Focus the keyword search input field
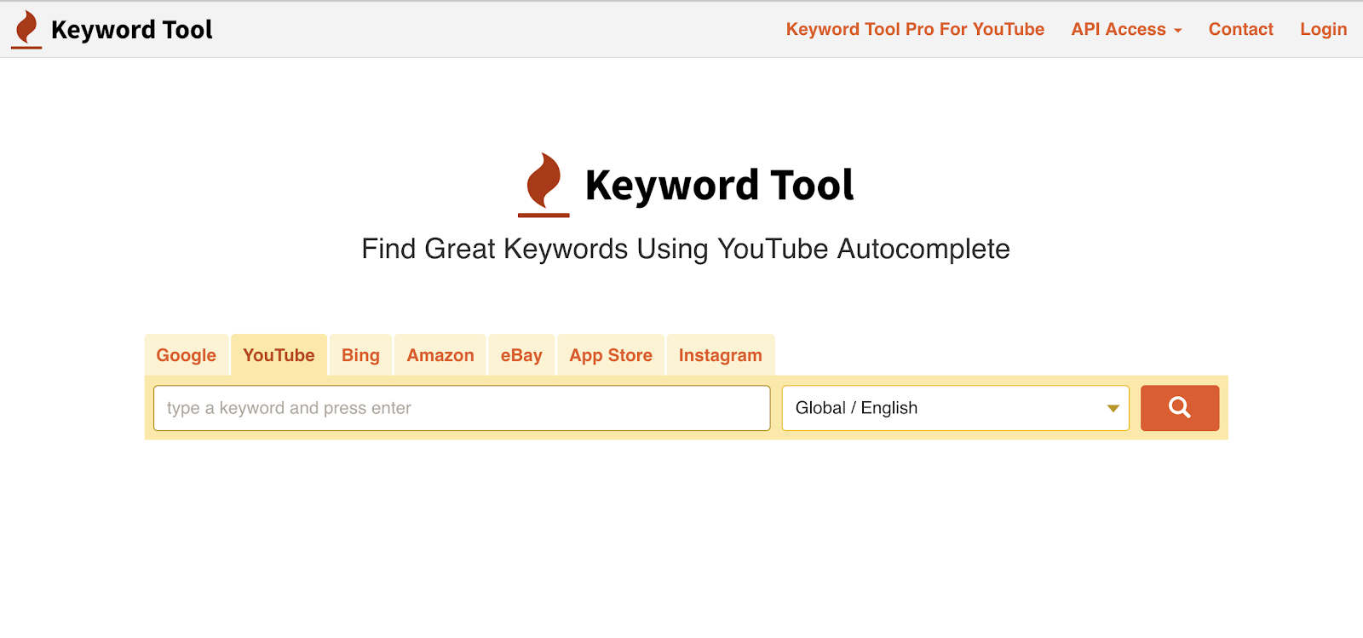Viewport: 1363px width, 638px height. [x=462, y=408]
